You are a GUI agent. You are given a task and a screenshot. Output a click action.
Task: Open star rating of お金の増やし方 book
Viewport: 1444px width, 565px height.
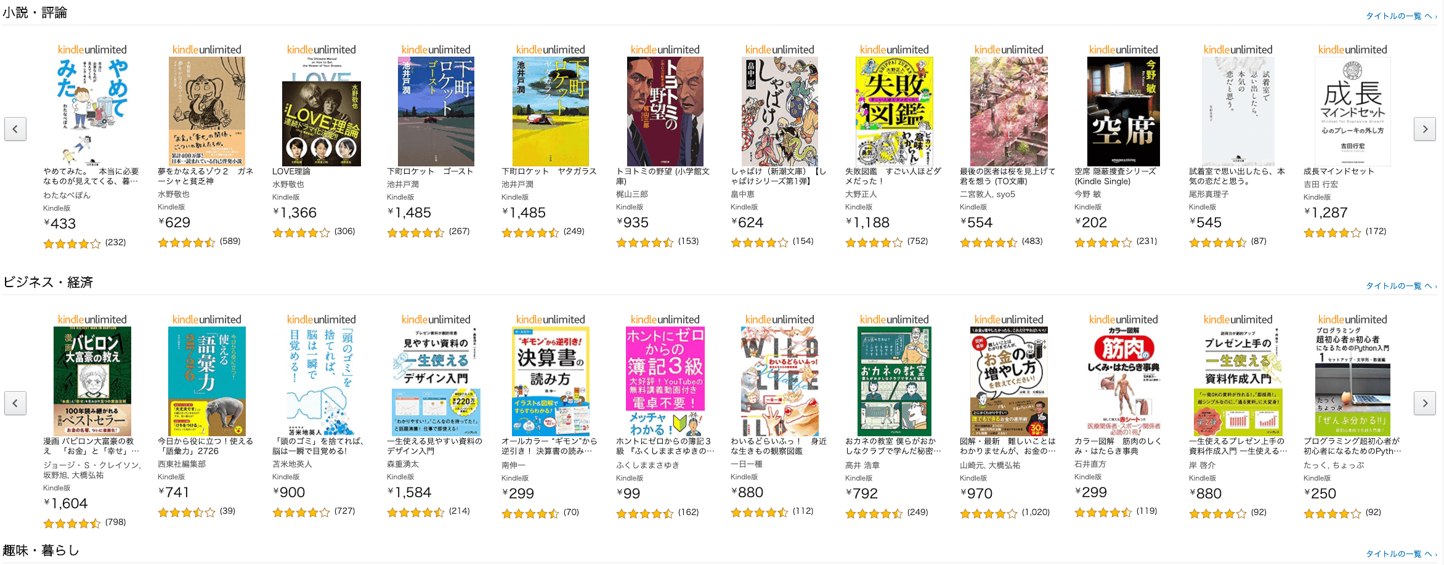(x=988, y=513)
